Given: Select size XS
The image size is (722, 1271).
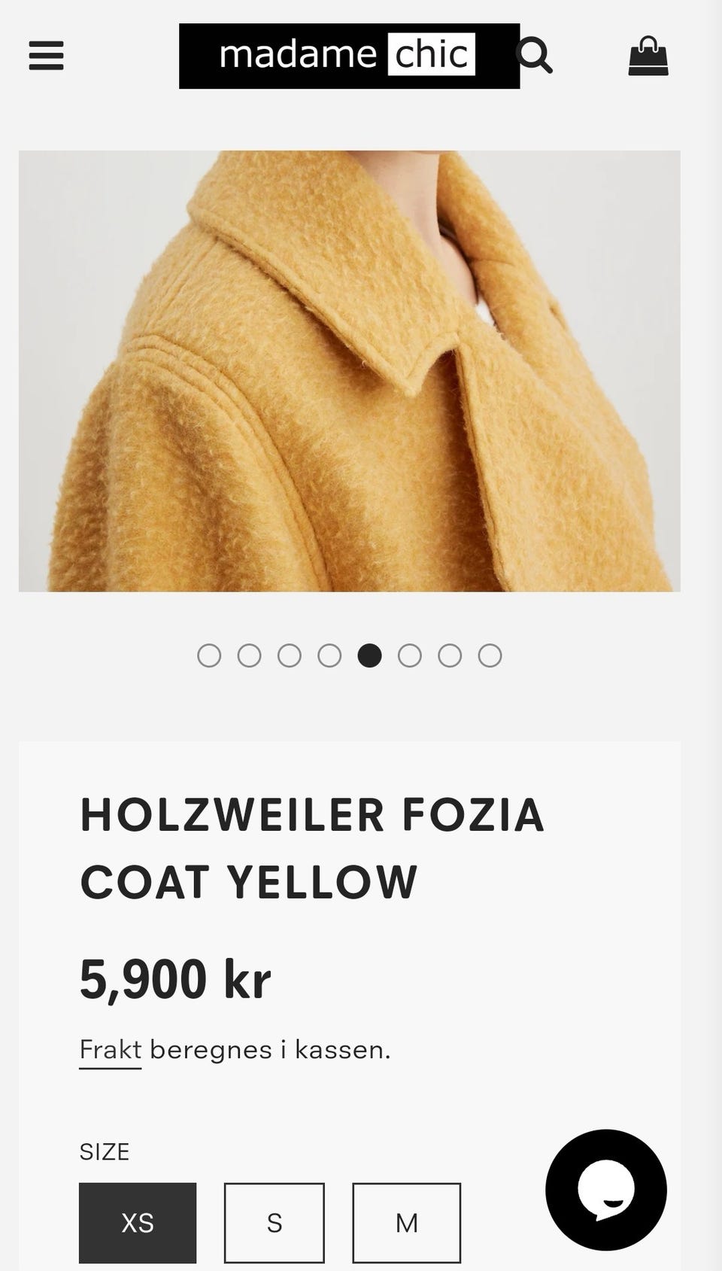Looking at the screenshot, I should point(138,1223).
